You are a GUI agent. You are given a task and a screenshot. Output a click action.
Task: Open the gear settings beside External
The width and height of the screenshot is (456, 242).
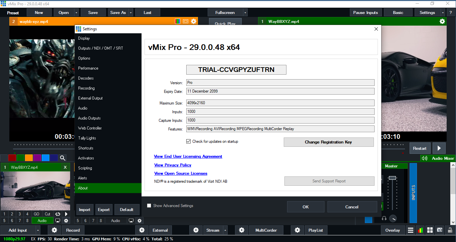click(x=142, y=230)
